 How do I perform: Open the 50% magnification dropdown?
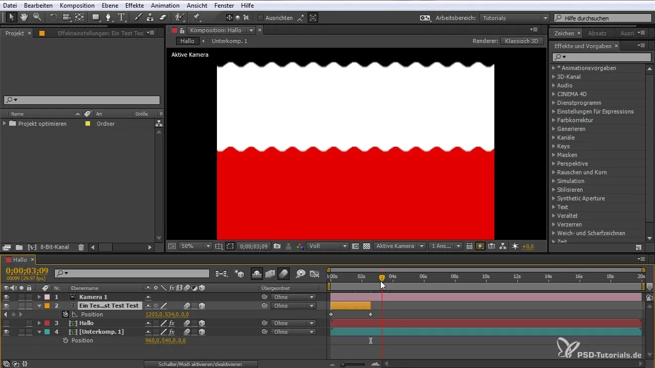tap(195, 246)
